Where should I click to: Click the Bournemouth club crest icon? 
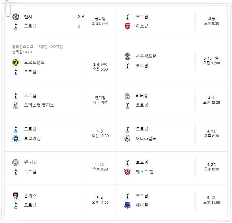point(16,196)
